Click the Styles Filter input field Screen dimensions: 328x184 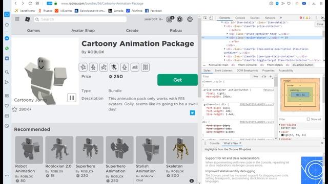point(227,77)
